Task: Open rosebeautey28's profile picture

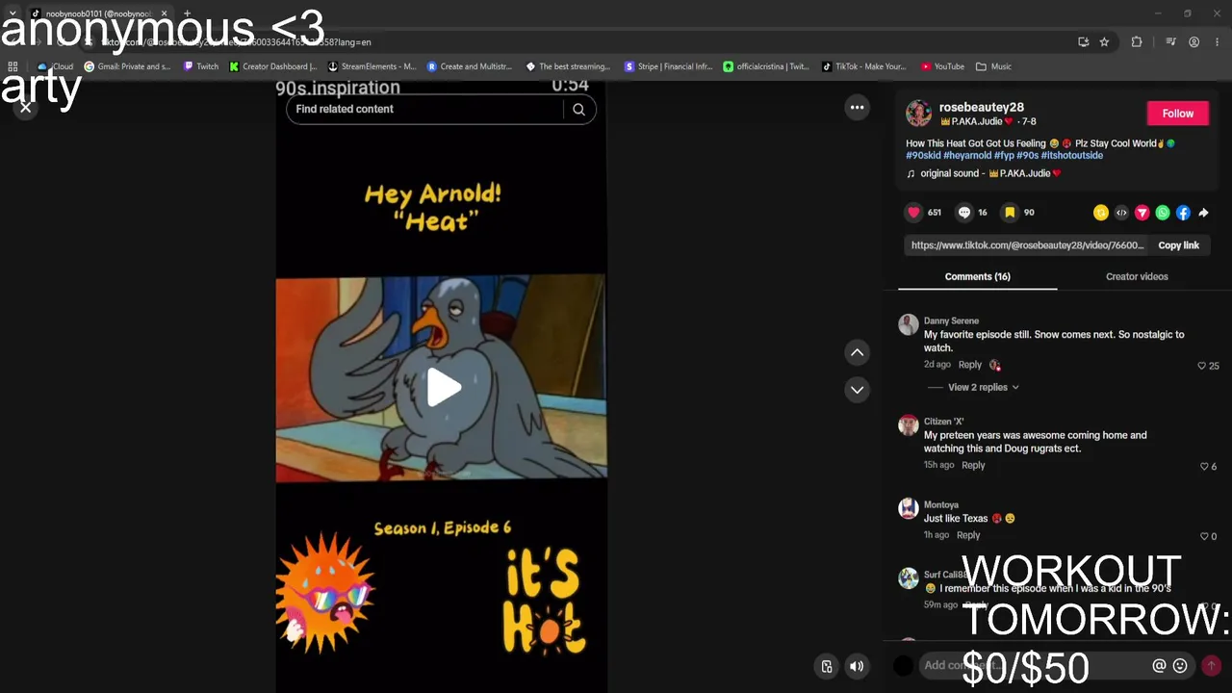Action: point(918,114)
